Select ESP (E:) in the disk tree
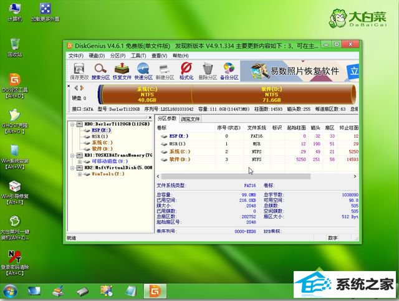Image resolution: width=399 pixels, height=301 pixels. click(x=101, y=130)
